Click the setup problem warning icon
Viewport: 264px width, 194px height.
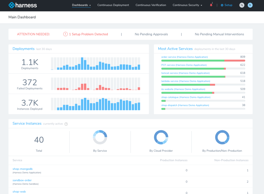[x=65, y=34]
